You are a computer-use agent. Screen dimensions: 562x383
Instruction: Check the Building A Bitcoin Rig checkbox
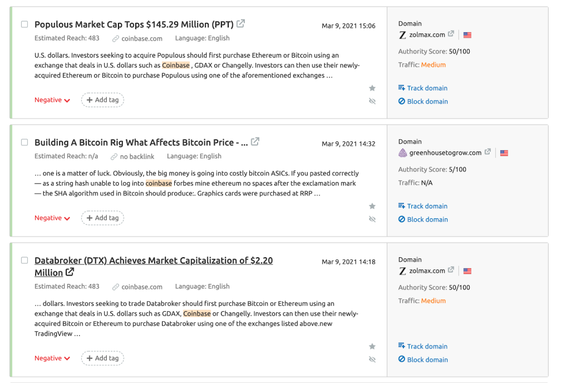24,143
